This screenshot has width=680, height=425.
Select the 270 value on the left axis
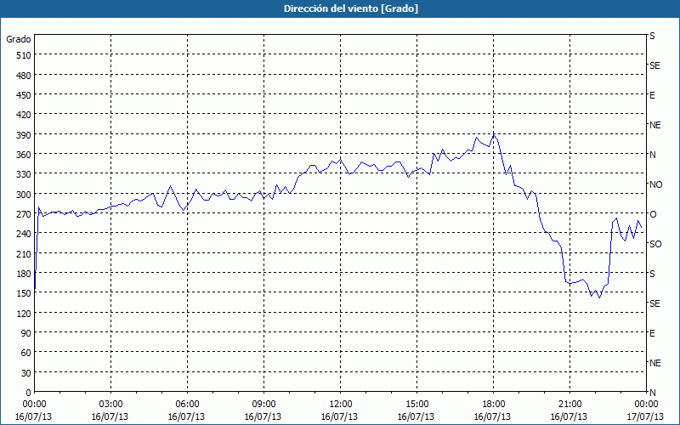24,214
